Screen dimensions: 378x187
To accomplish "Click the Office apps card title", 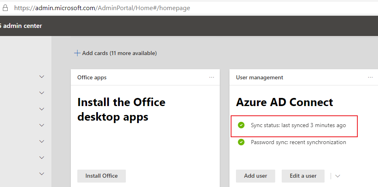I will click(92, 77).
